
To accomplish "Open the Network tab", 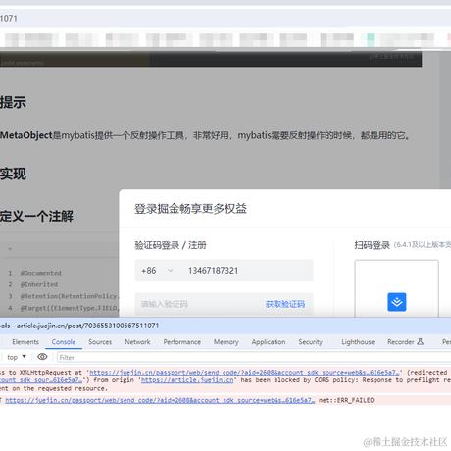I will coord(137,342).
